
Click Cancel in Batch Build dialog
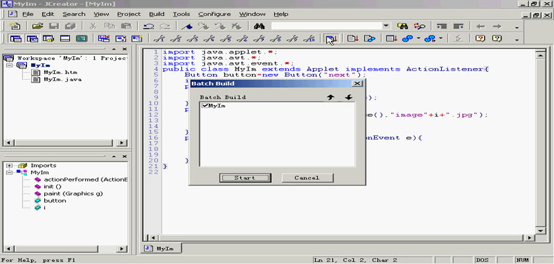307,178
